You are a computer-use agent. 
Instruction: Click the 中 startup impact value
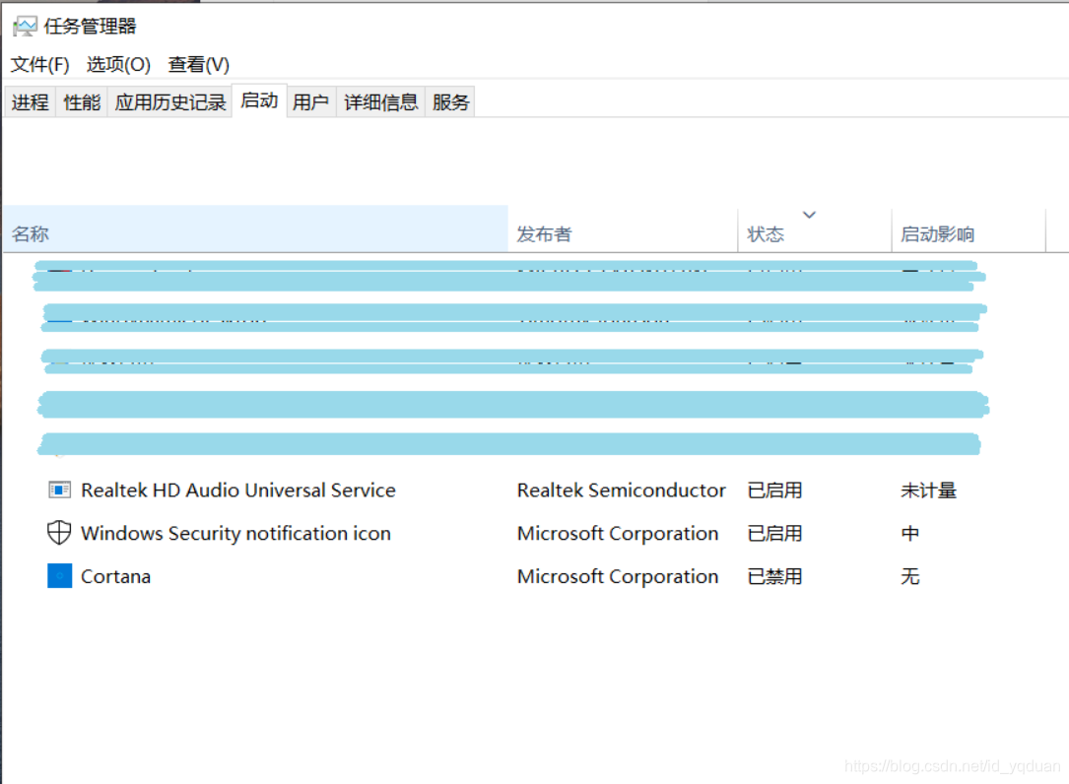[910, 533]
